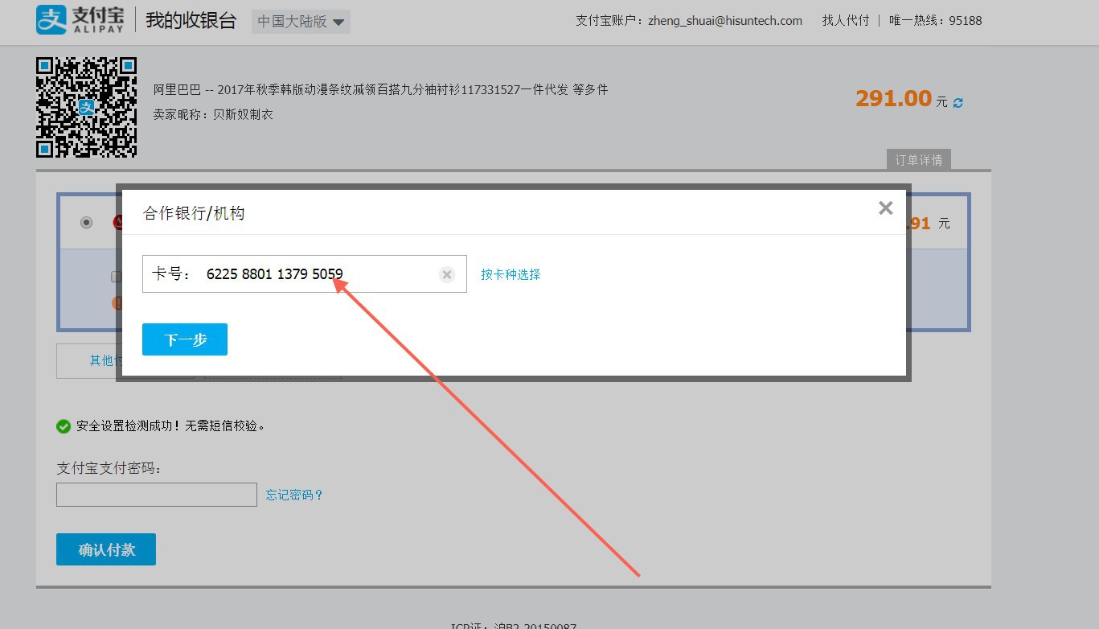Select the bank card payment radio button
1099x629 pixels.
click(87, 223)
